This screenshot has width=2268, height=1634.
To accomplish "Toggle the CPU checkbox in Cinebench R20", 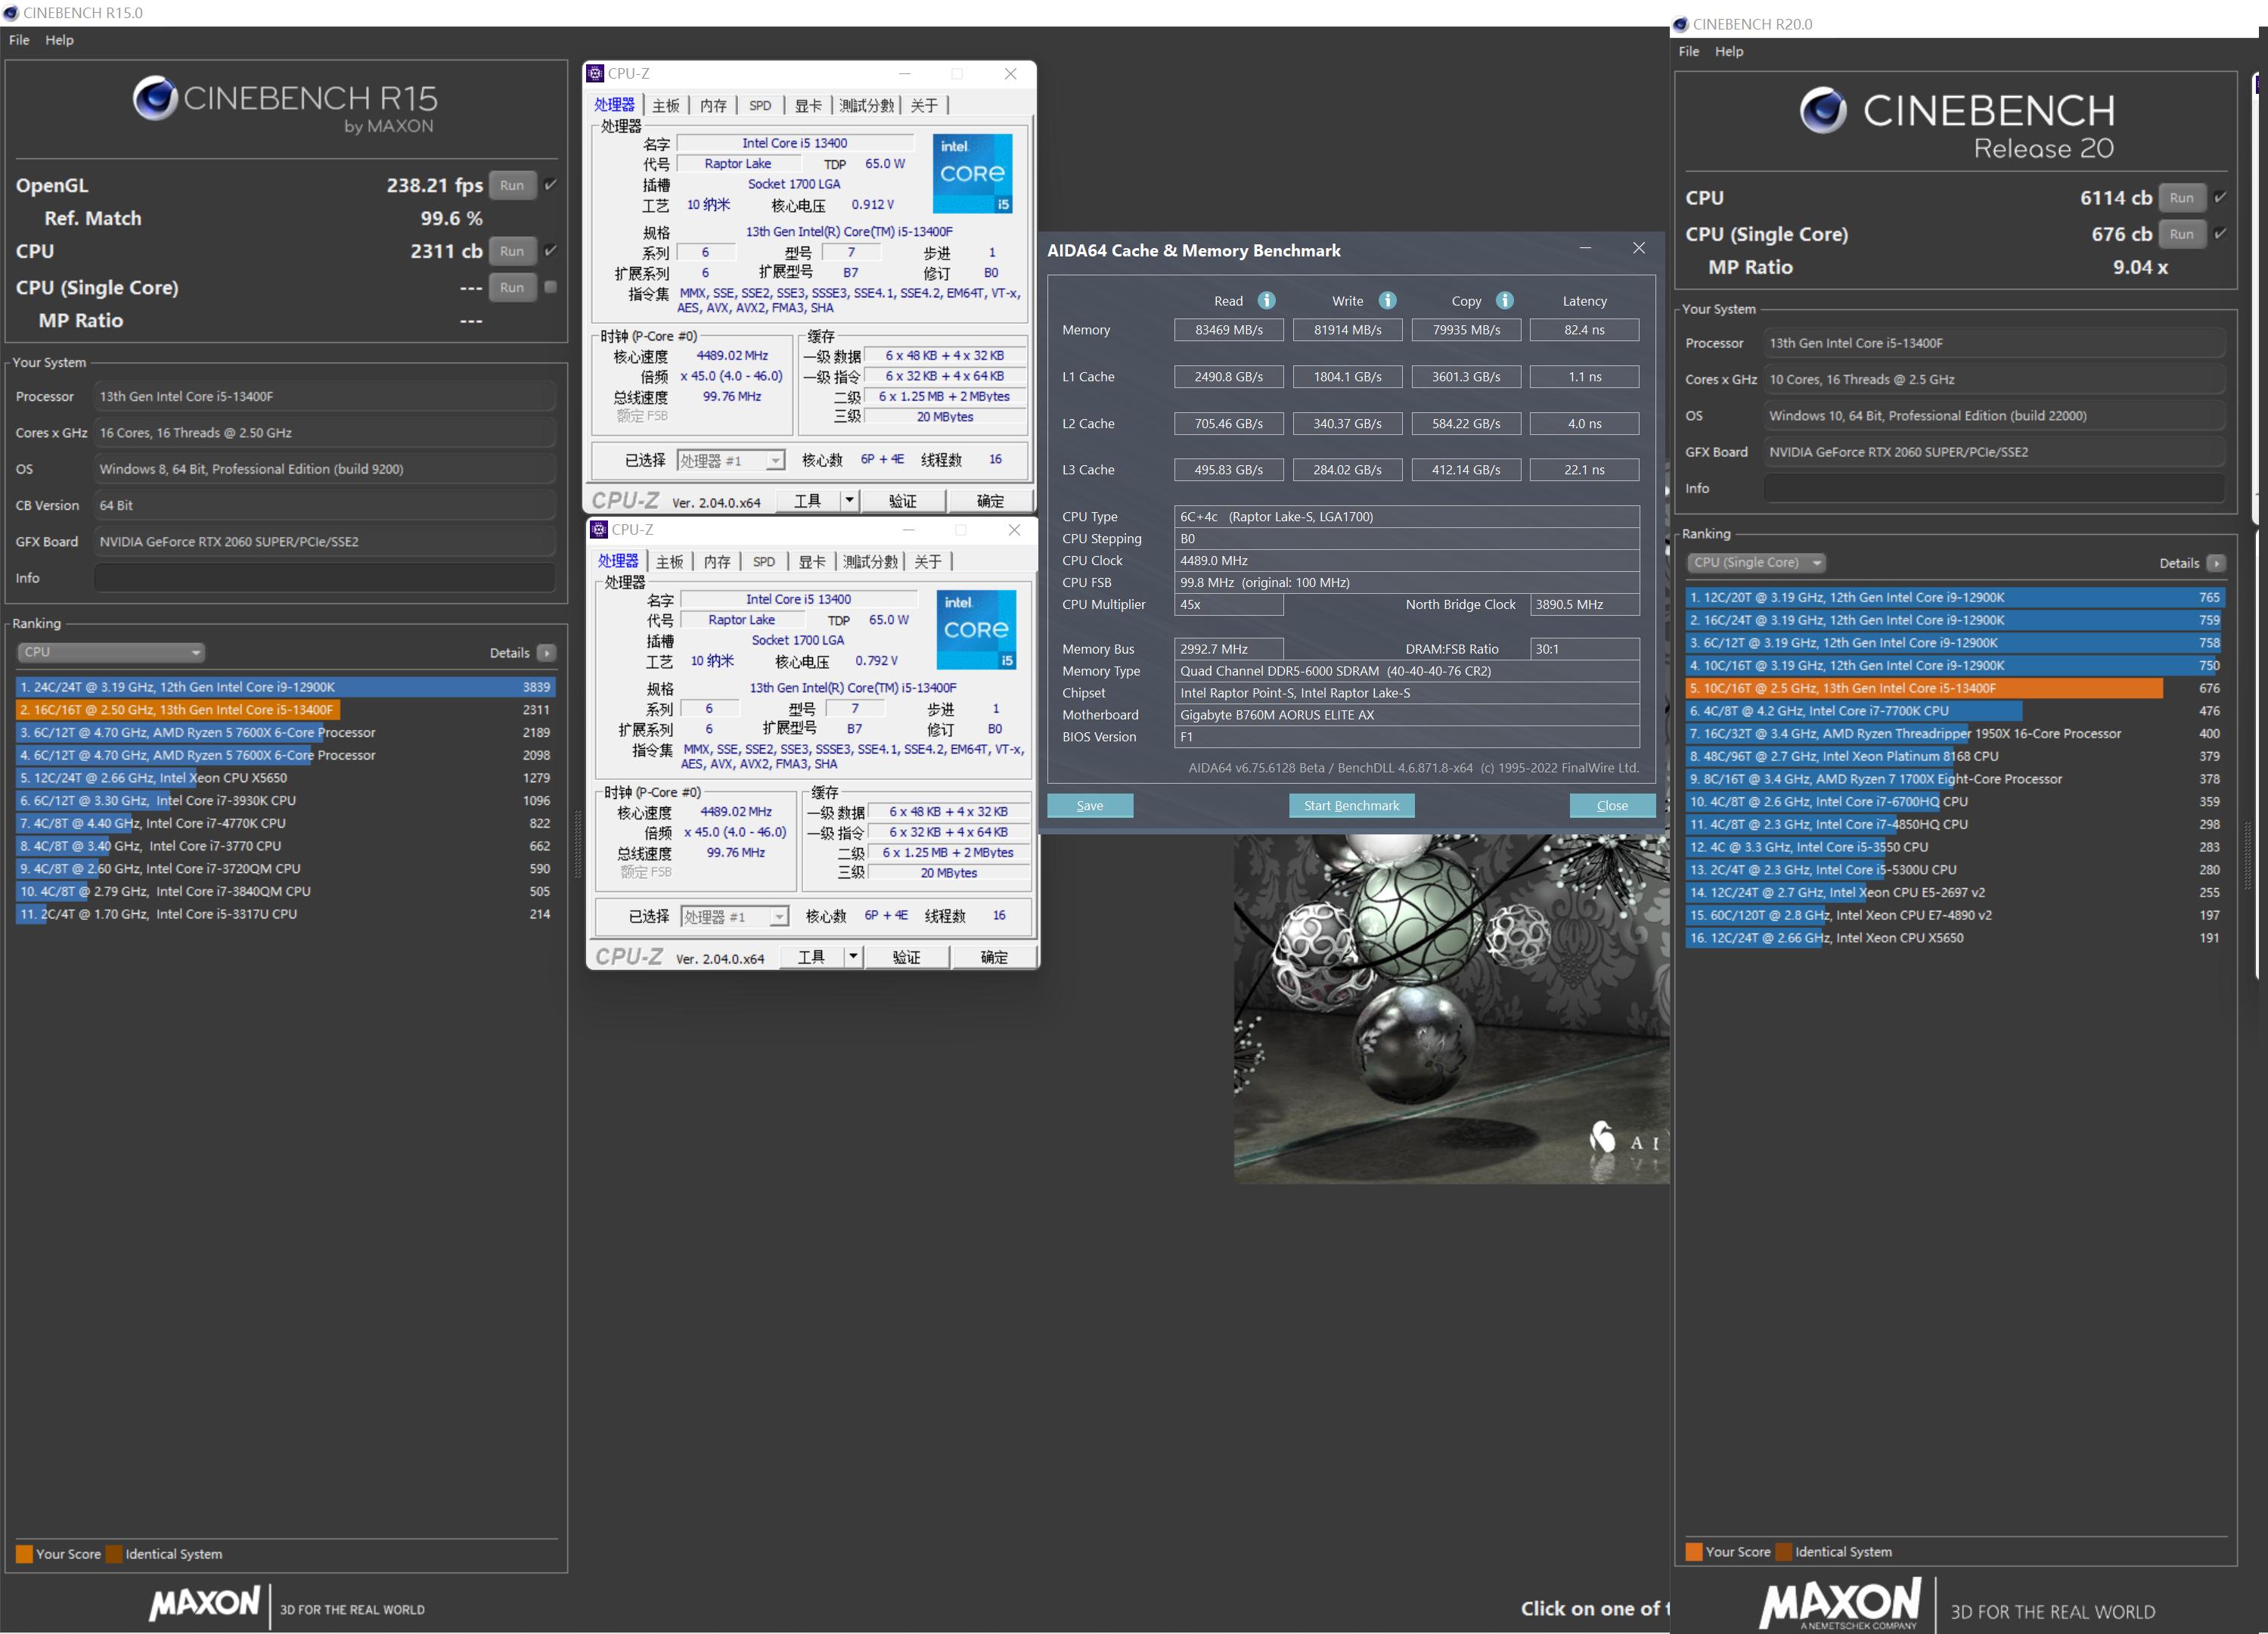I will tap(2220, 197).
